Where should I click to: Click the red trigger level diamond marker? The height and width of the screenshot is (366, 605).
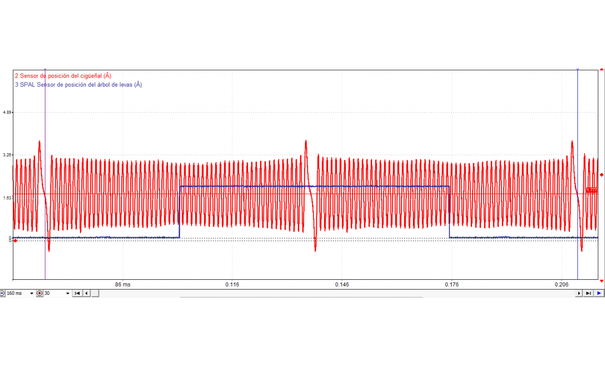click(601, 175)
